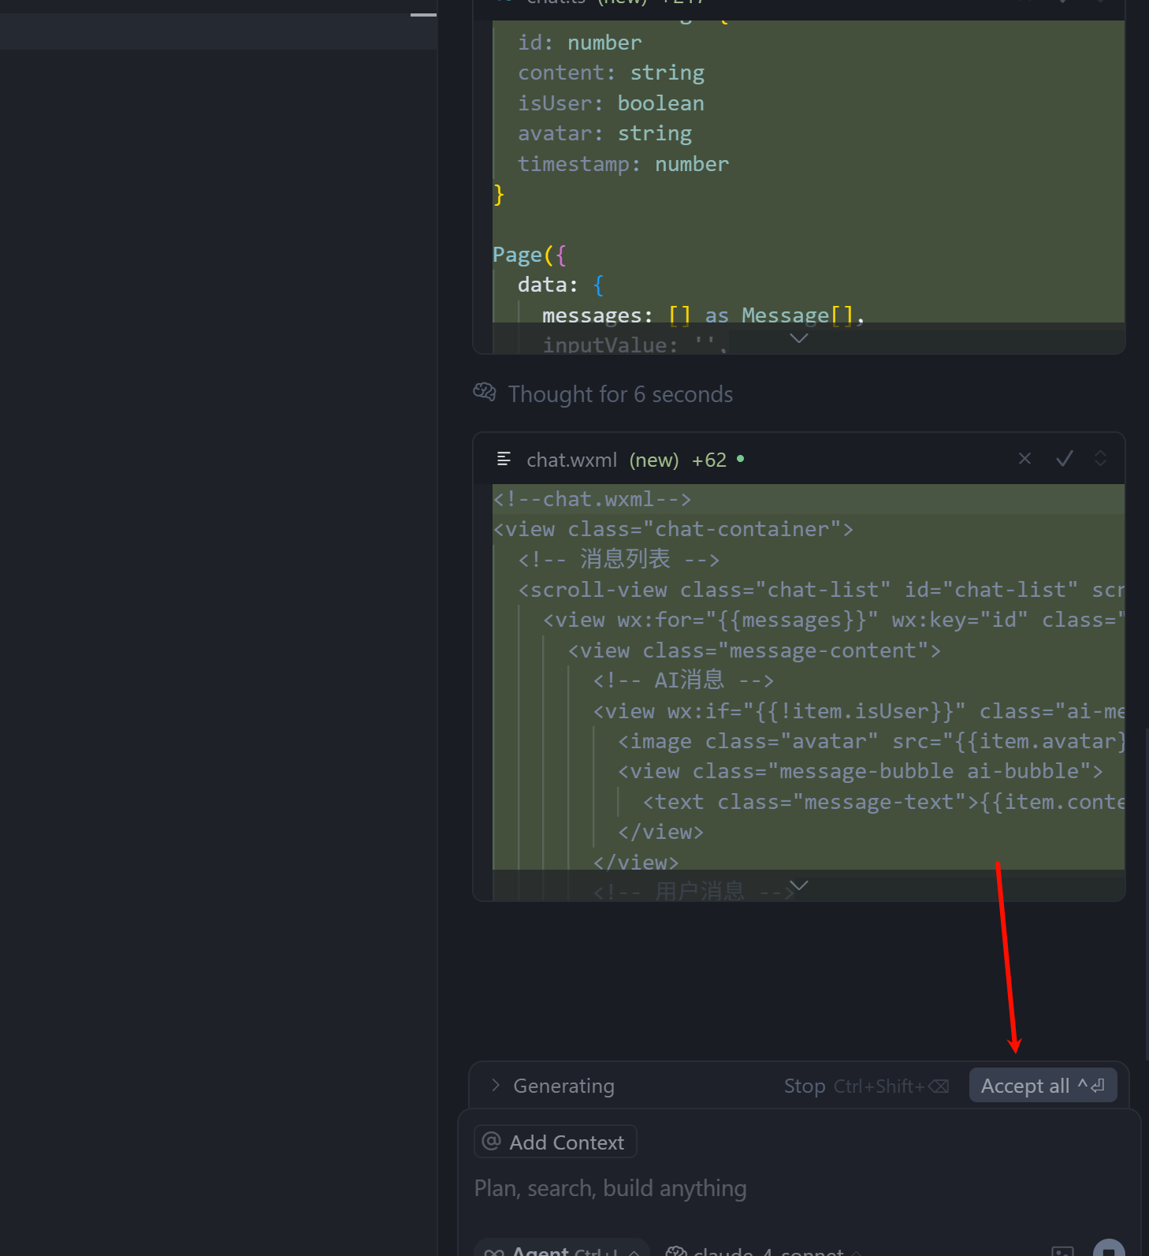Viewport: 1149px width, 1256px height.
Task: Open the chat.wxml file name link
Action: pos(571,460)
